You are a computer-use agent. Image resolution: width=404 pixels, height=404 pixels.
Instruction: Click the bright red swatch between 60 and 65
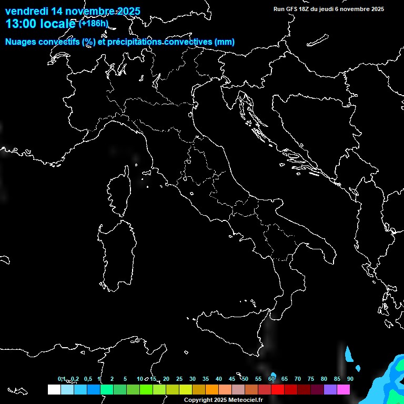coord(278,389)
